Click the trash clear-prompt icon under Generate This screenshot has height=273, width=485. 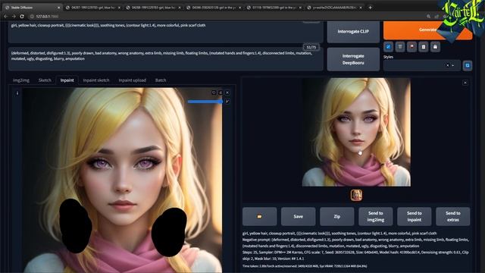(400, 47)
